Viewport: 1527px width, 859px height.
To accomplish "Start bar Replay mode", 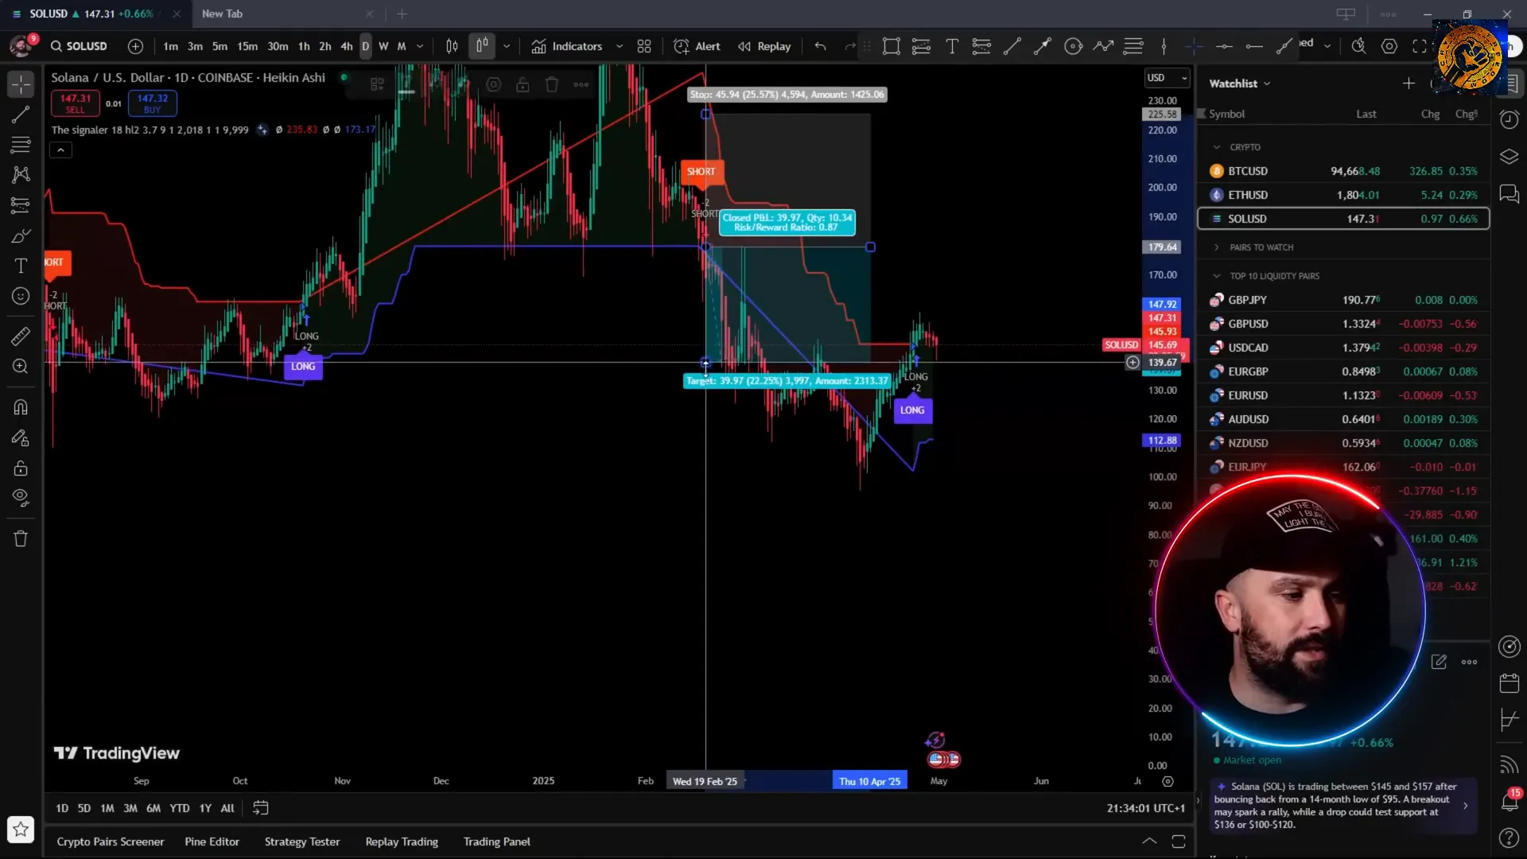I will click(764, 46).
